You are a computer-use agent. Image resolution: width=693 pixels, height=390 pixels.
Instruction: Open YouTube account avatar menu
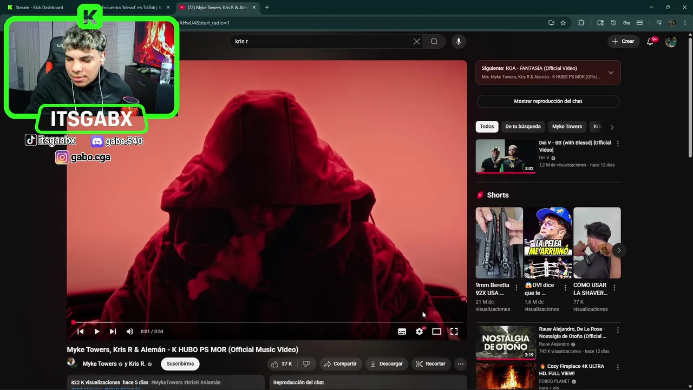671,42
